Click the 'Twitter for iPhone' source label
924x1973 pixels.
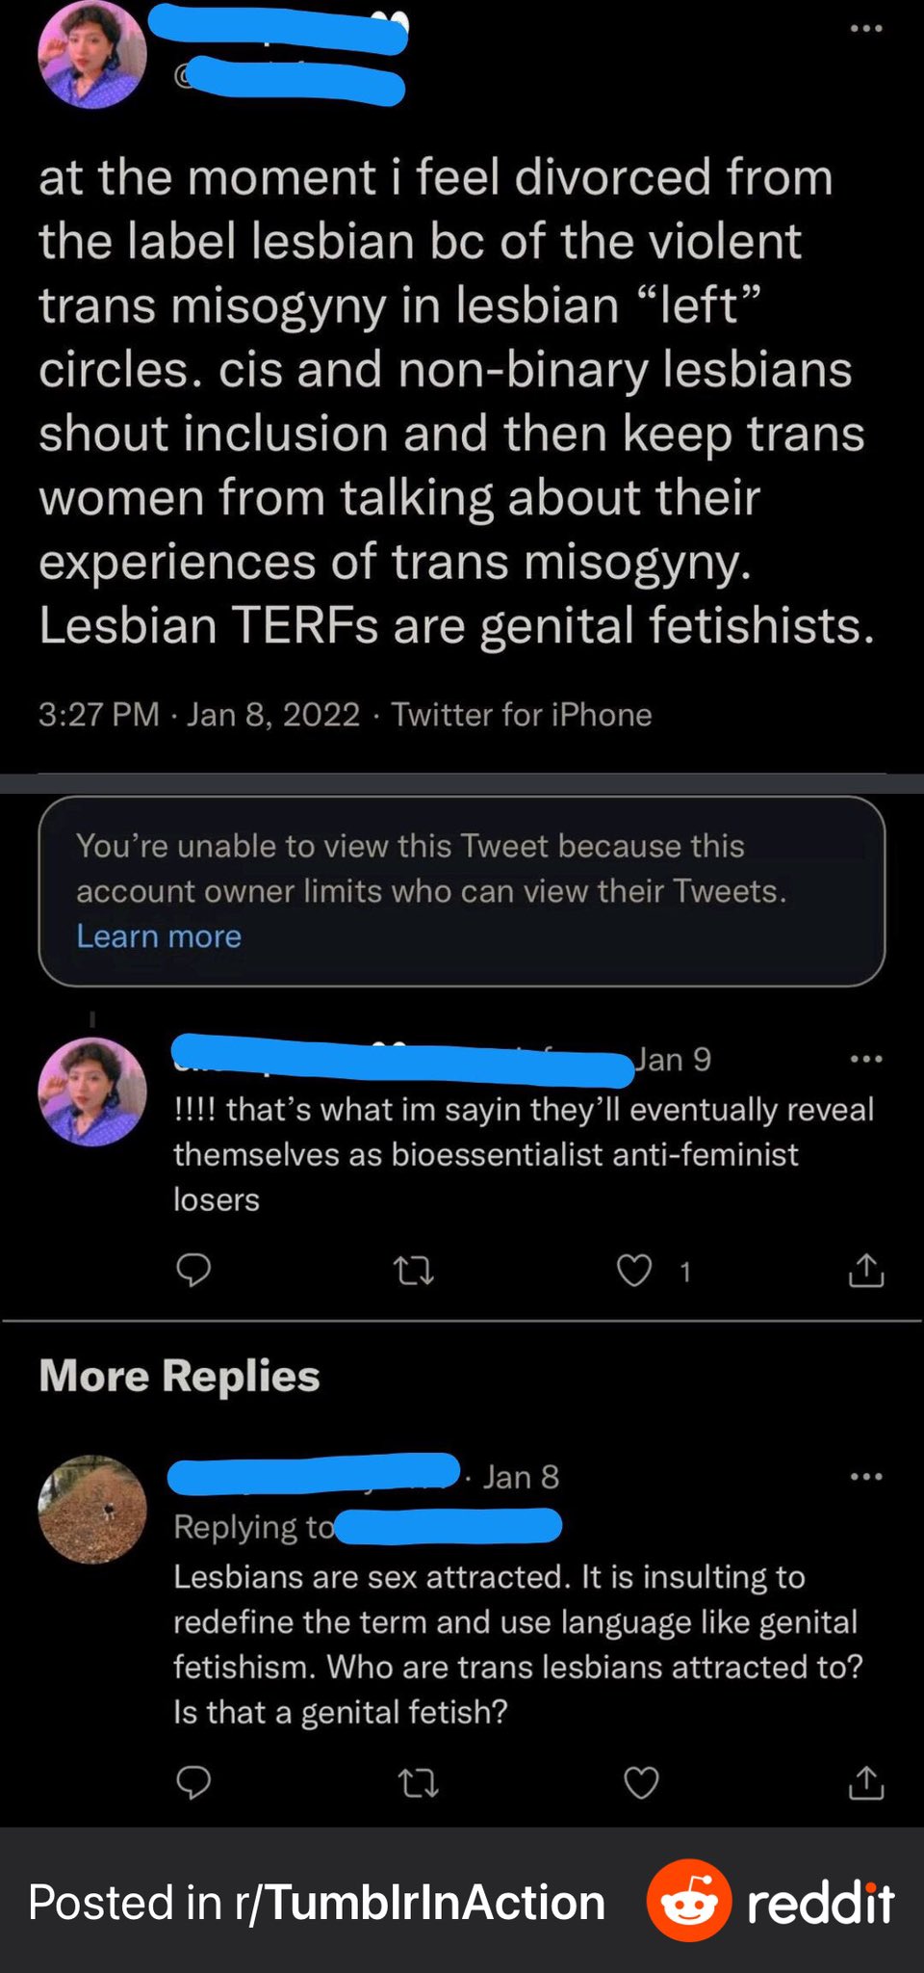click(x=522, y=715)
